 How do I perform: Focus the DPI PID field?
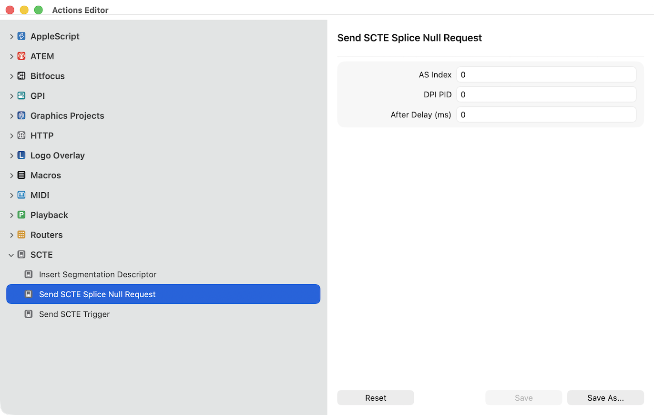(x=546, y=94)
